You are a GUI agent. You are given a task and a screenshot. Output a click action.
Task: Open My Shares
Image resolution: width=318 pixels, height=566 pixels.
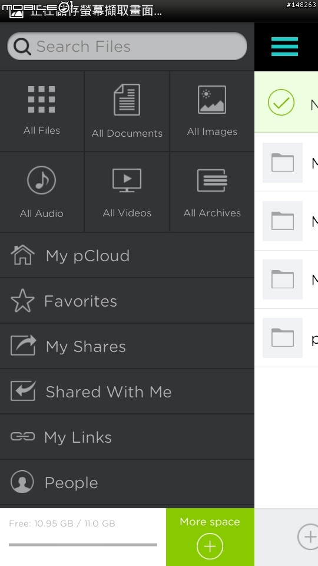pyautogui.click(x=127, y=347)
